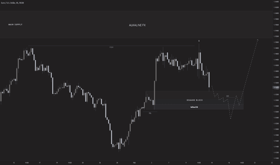Click the EQH label on the horizontal line

[111, 47]
